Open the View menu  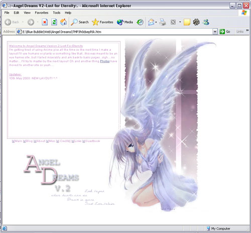pos(27,13)
